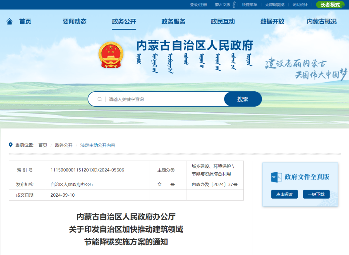Screen dimensions: 349x255
Task: Open the 政民互动 section
Action: coord(223,21)
